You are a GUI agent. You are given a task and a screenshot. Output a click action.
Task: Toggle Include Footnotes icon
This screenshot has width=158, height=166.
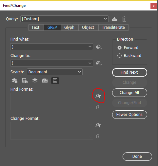[55, 81]
